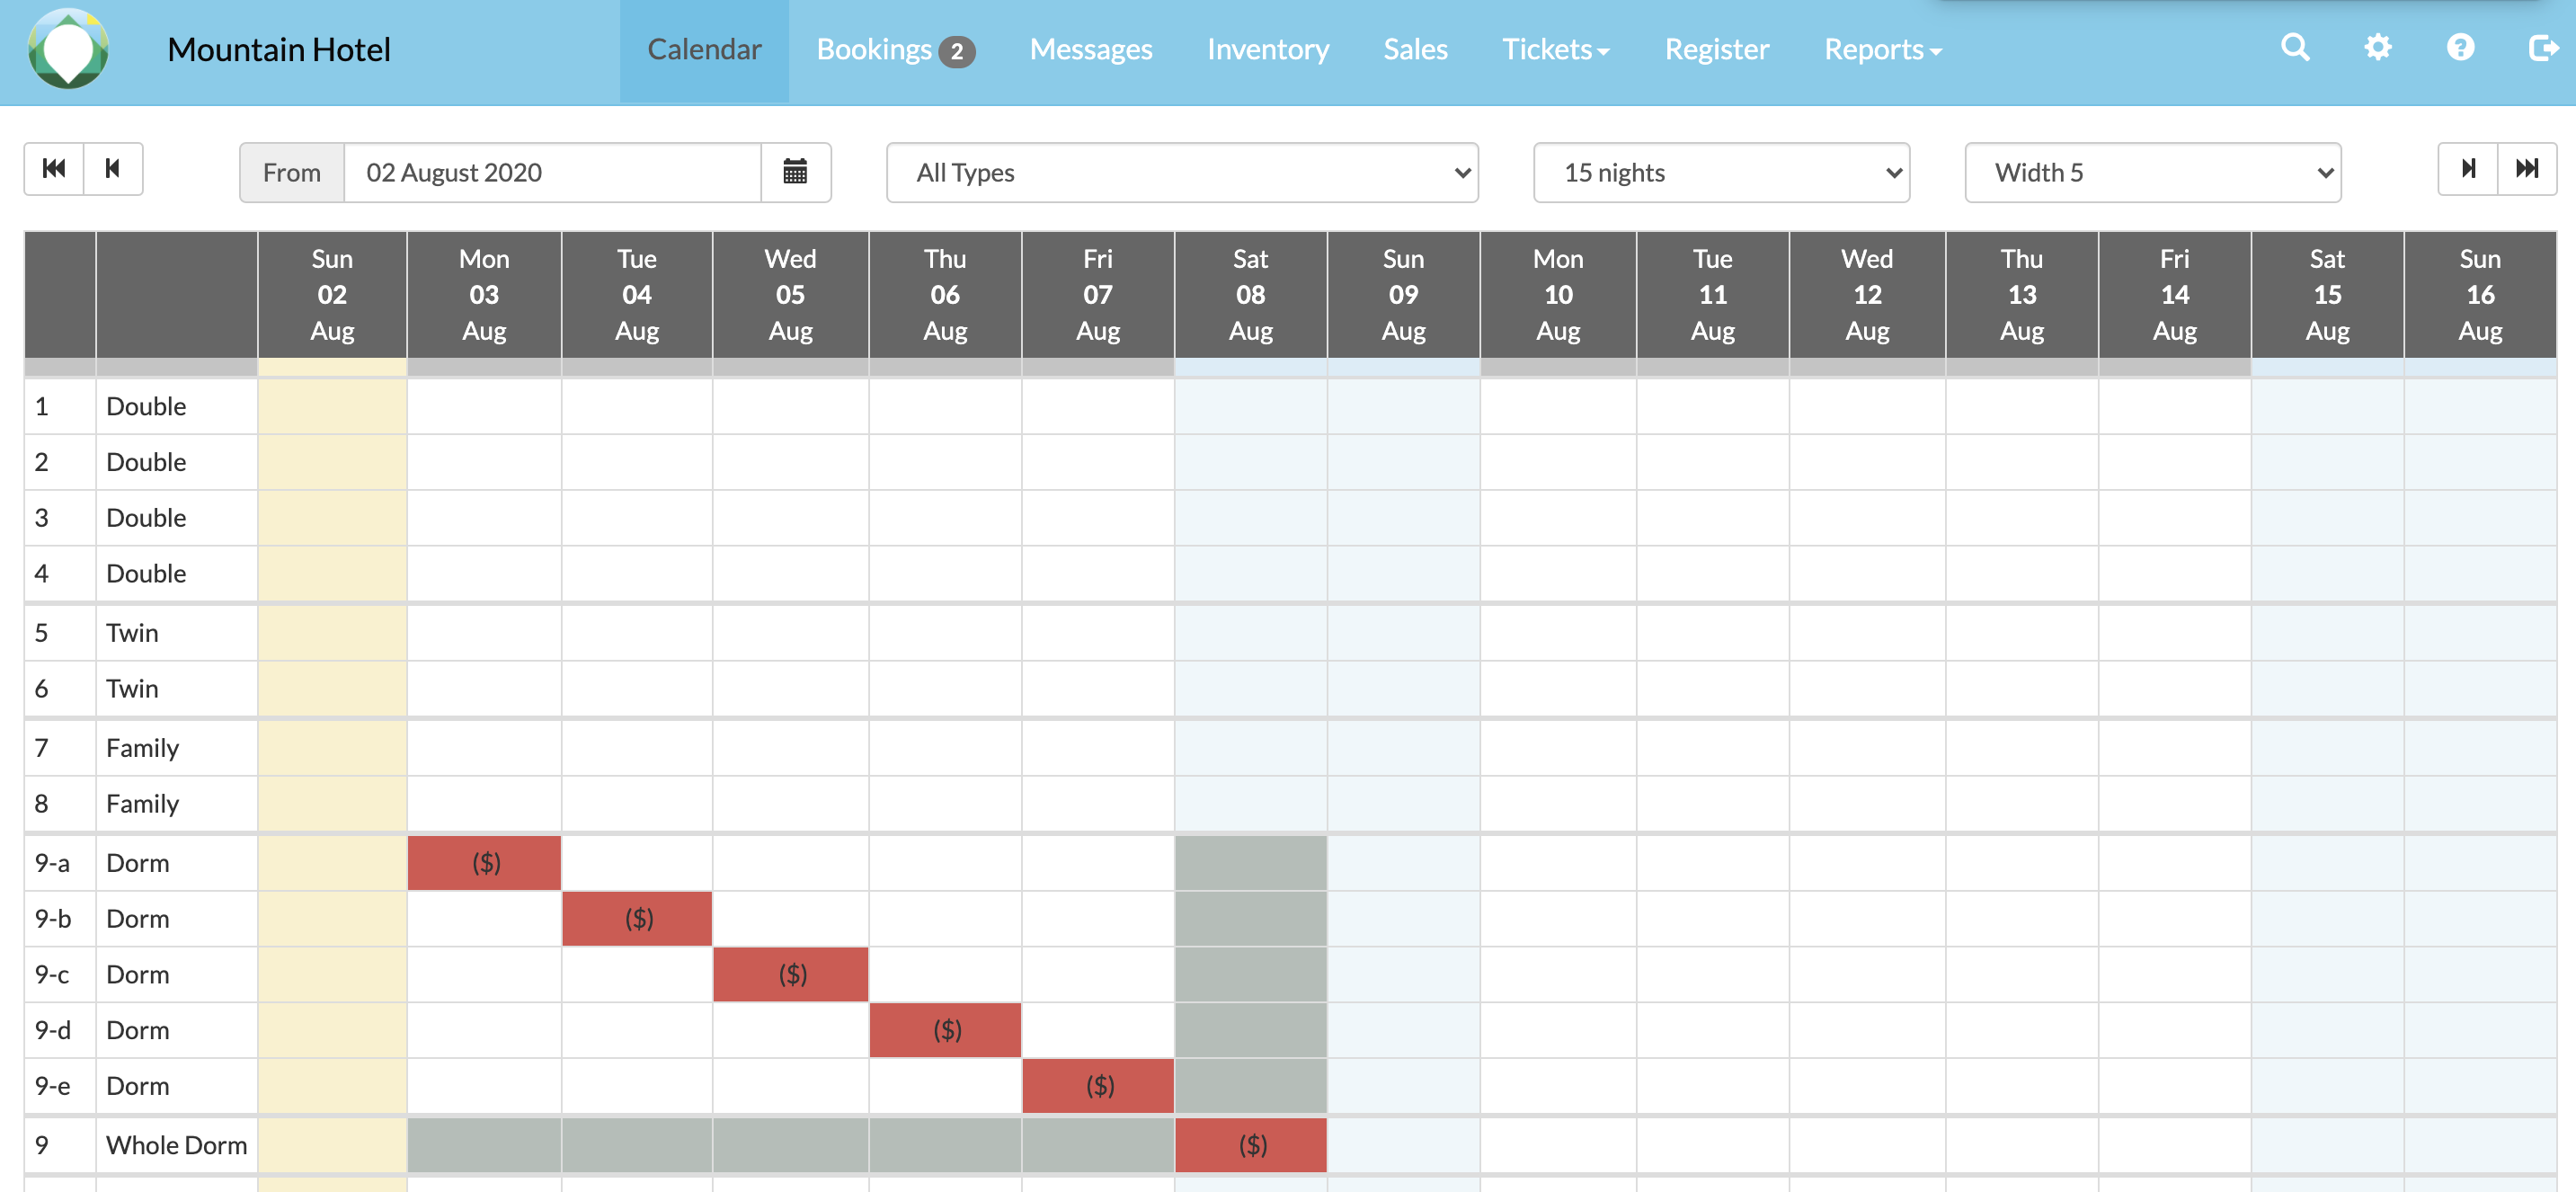Open the Reports menu
Viewport: 2576px width, 1192px height.
point(1882,50)
